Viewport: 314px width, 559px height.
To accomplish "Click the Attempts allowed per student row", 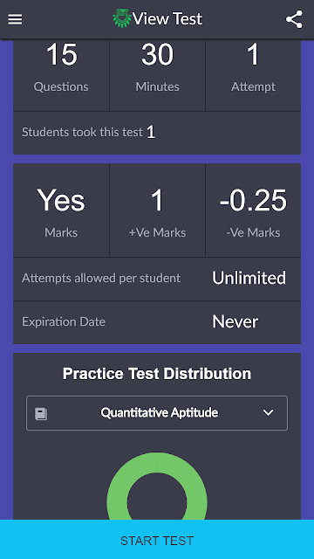I will (x=157, y=279).
